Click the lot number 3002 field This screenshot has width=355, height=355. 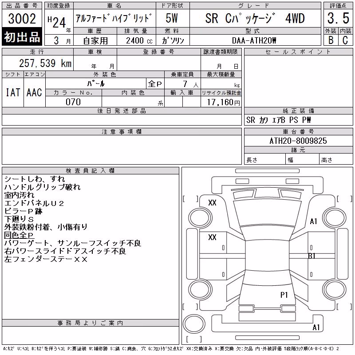pos(22,18)
